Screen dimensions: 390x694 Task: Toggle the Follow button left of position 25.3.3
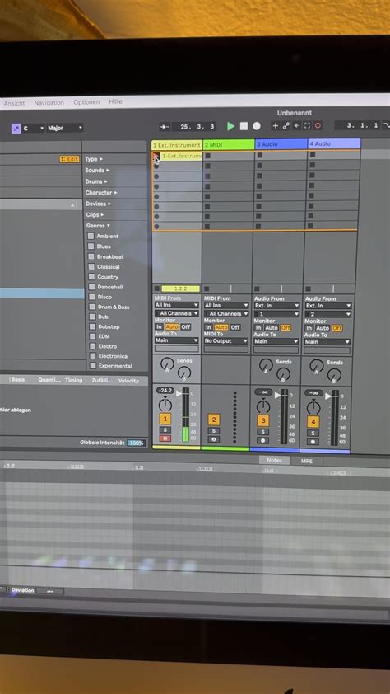pyautogui.click(x=165, y=127)
